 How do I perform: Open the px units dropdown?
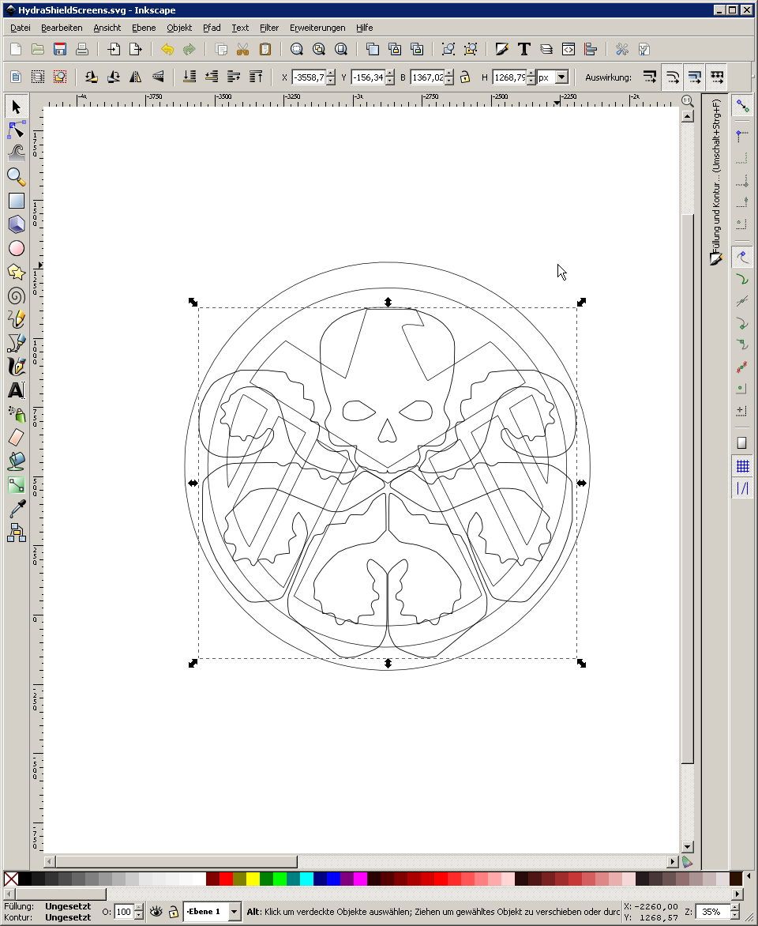pyautogui.click(x=562, y=77)
